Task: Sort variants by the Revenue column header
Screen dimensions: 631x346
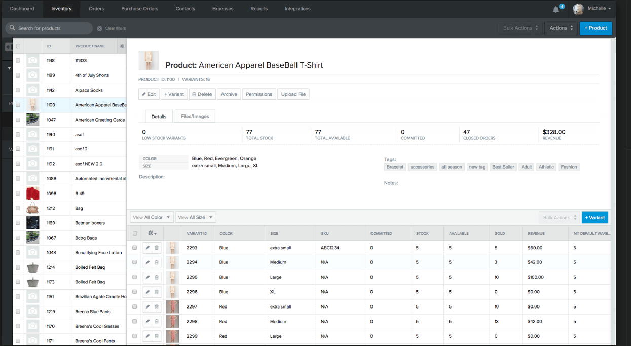Action: [536, 233]
